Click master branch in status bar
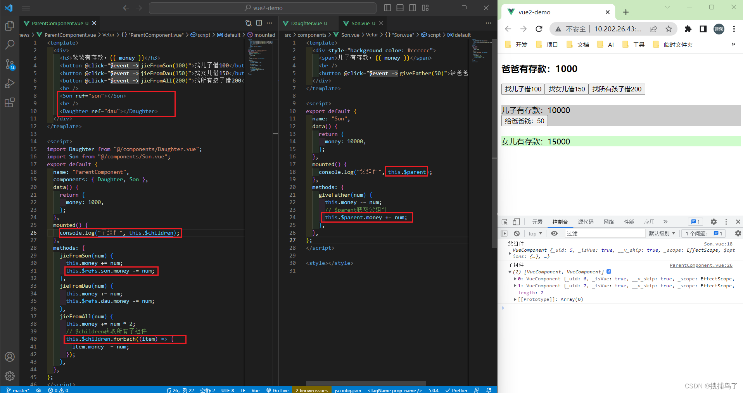Viewport: 743px width, 393px height. 18,390
